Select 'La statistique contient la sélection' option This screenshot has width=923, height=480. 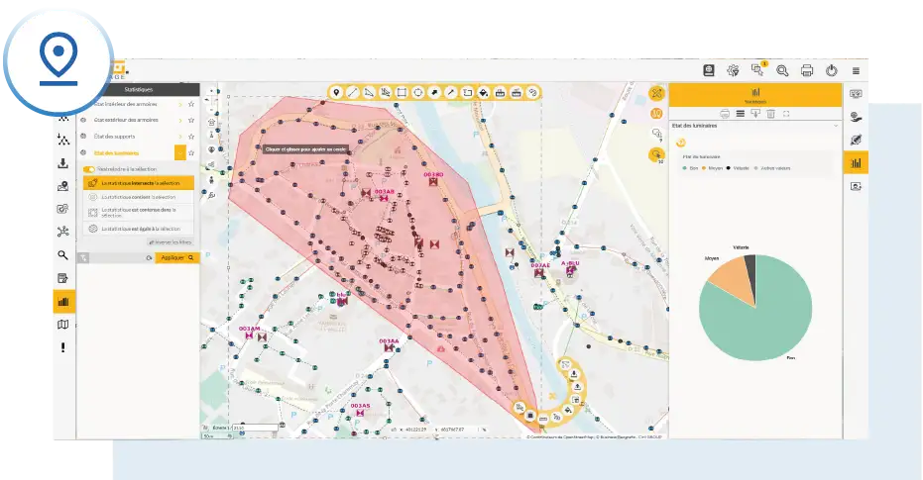[x=138, y=197]
